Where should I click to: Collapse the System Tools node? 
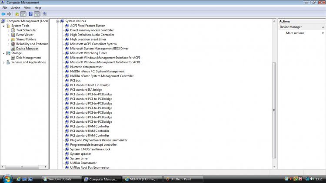point(3,26)
